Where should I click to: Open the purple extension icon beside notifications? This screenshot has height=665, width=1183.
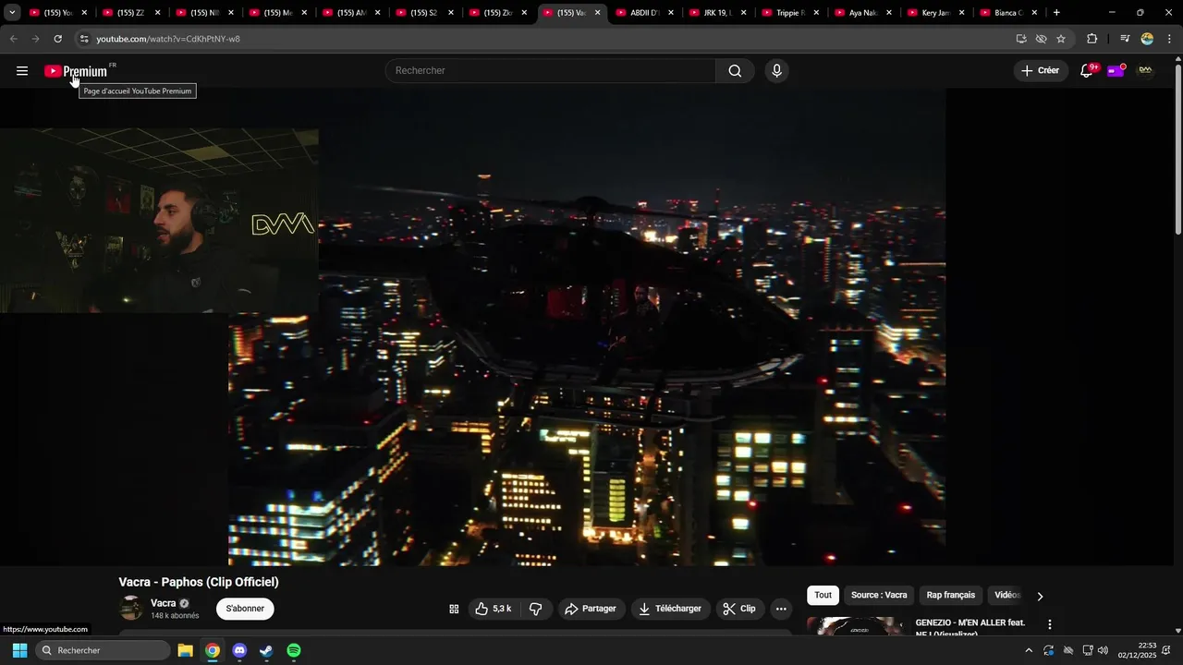[1116, 71]
